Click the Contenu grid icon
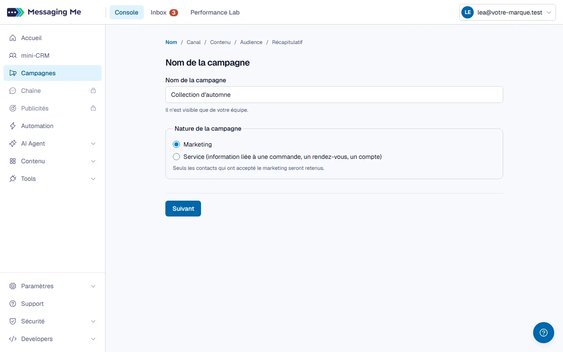563x352 pixels. tap(13, 161)
